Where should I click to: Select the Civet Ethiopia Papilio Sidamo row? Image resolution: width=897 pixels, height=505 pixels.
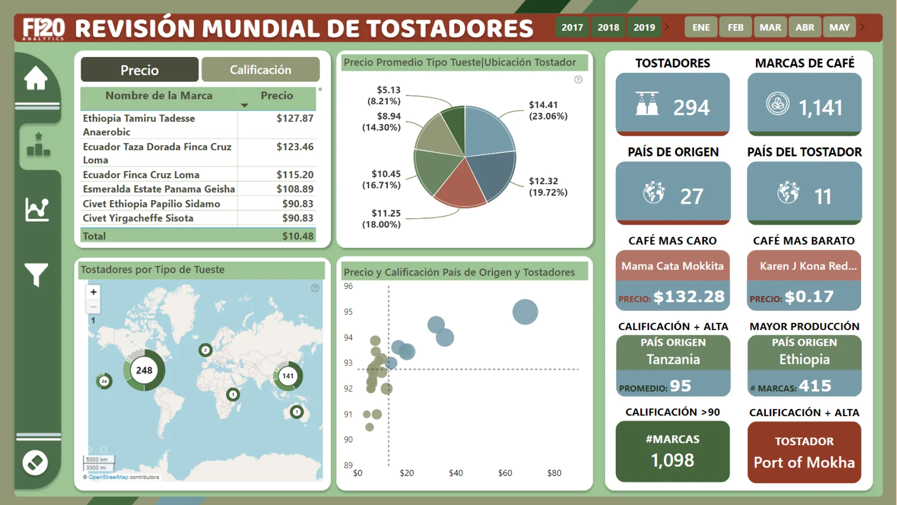point(198,203)
